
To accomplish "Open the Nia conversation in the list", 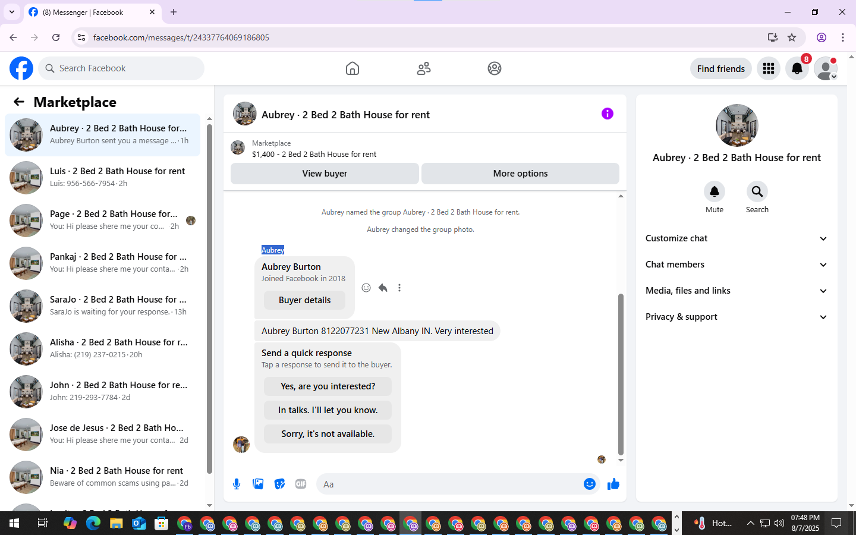I will (102, 477).
